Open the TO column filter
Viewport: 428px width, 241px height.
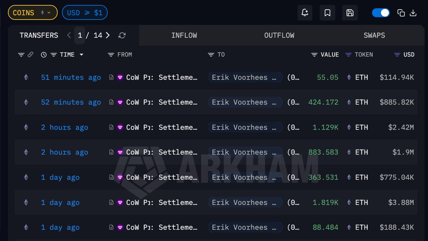[211, 55]
